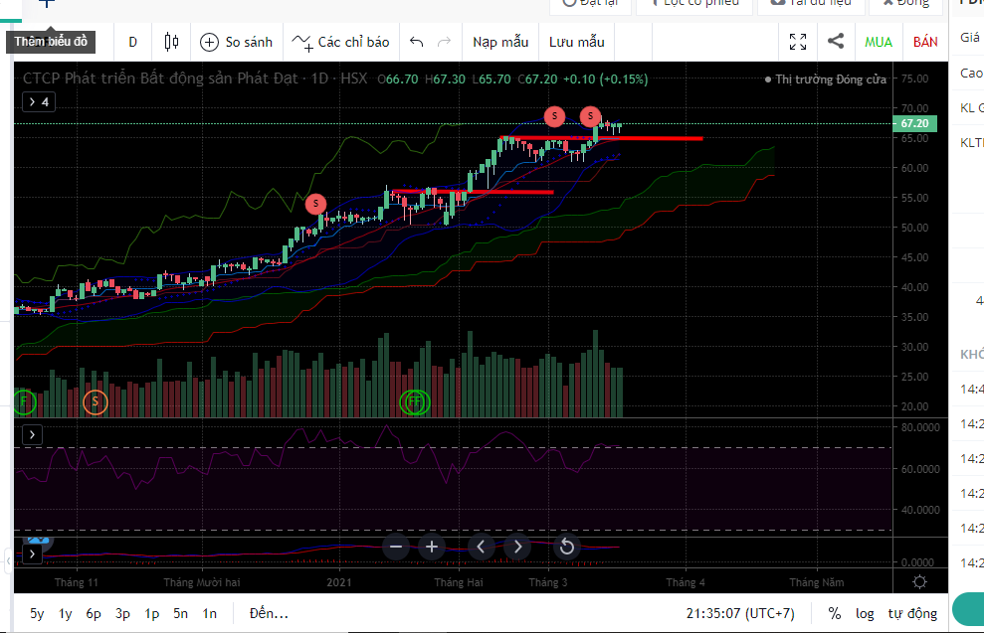Screen dimensions: 984x633
Task: Click the green FF event marker in volume area
Action: [x=415, y=401]
